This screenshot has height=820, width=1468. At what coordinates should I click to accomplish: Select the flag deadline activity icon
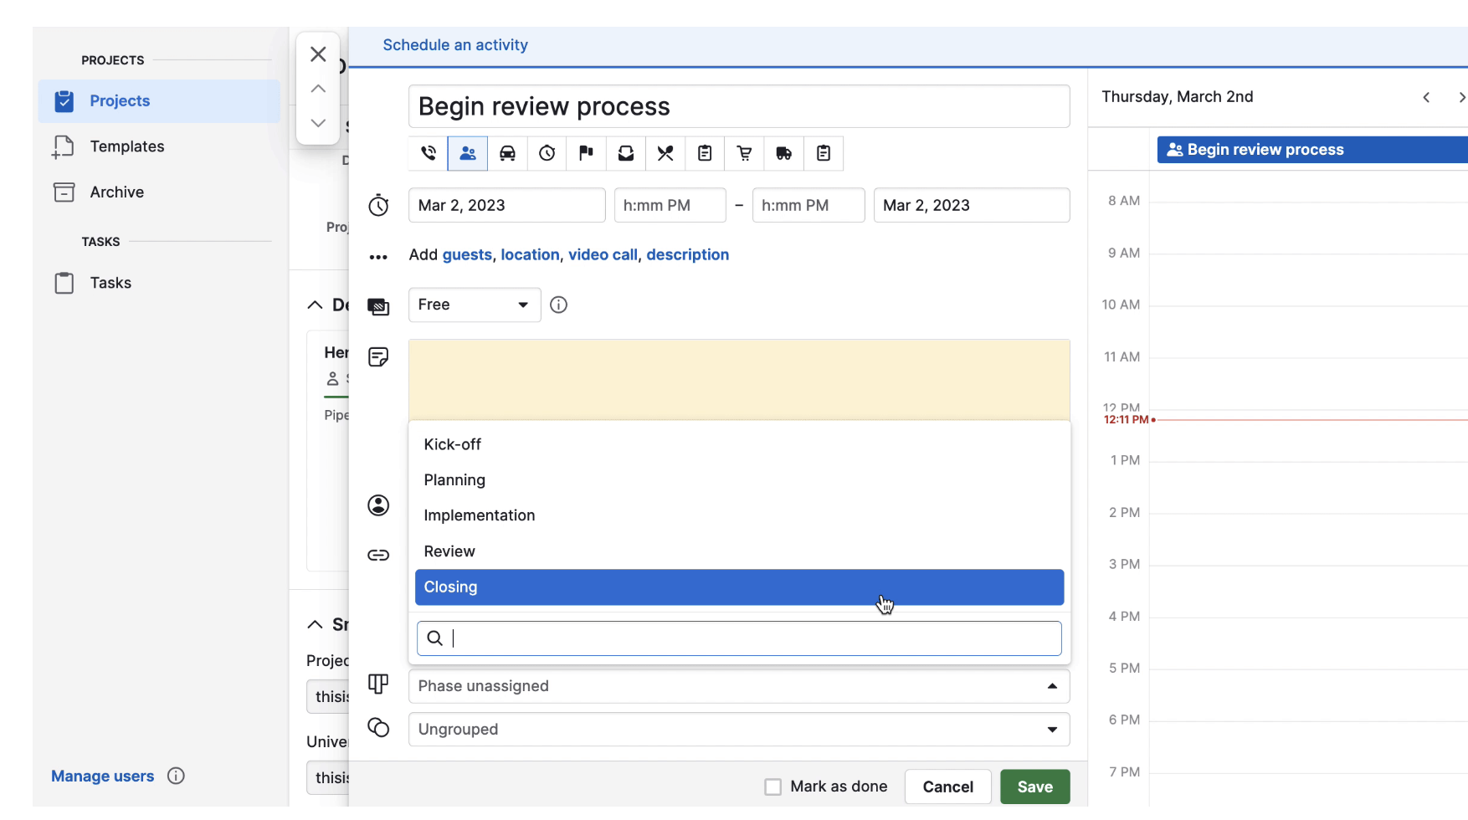586,153
